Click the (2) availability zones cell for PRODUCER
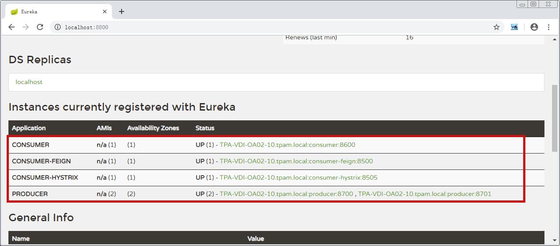Viewport: 560px width, 246px height. (x=131, y=194)
